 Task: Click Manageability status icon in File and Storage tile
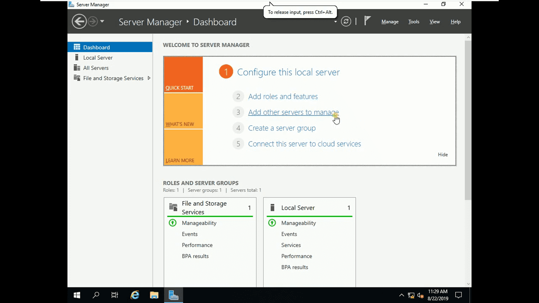[x=172, y=223]
